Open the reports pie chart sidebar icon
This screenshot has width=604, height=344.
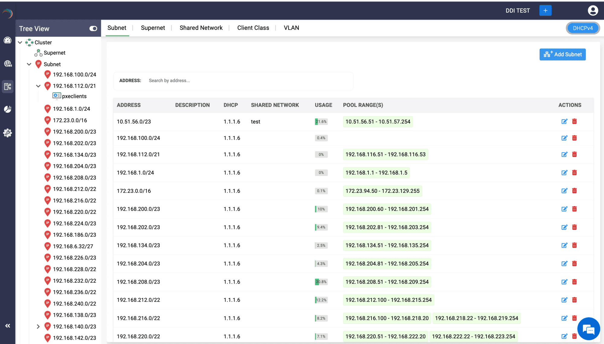point(8,109)
